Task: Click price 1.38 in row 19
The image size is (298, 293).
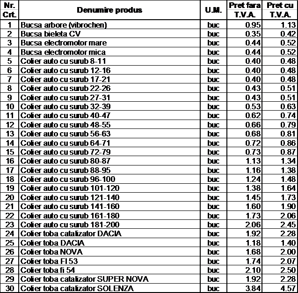Action: 254,188
